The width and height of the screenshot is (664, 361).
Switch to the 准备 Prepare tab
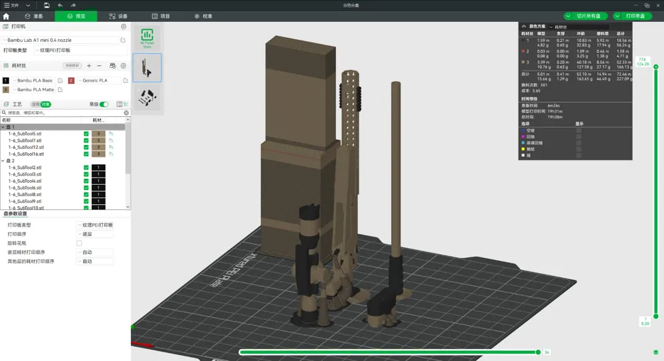click(34, 16)
